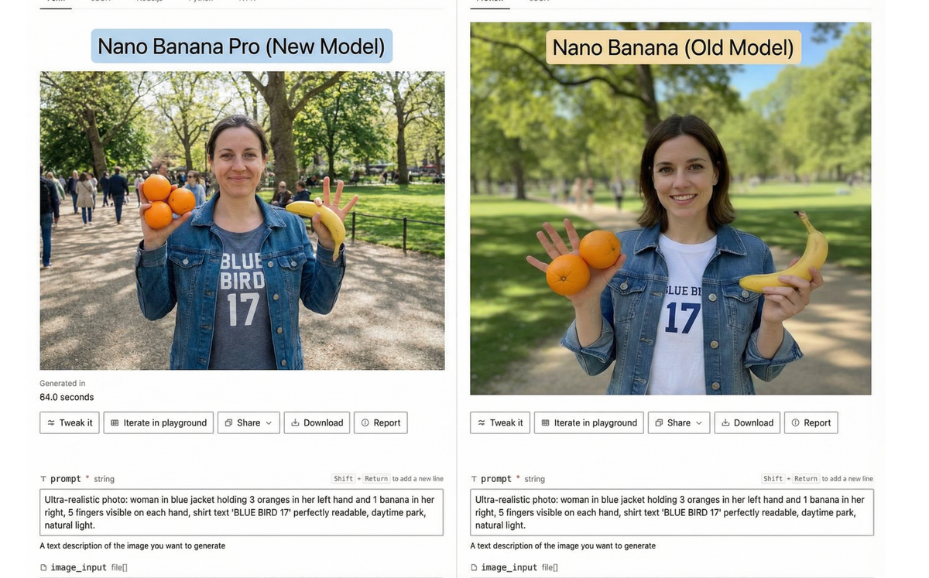Screen dimensions: 929x578
Task: Click download arrow icon on right panel
Action: point(726,422)
